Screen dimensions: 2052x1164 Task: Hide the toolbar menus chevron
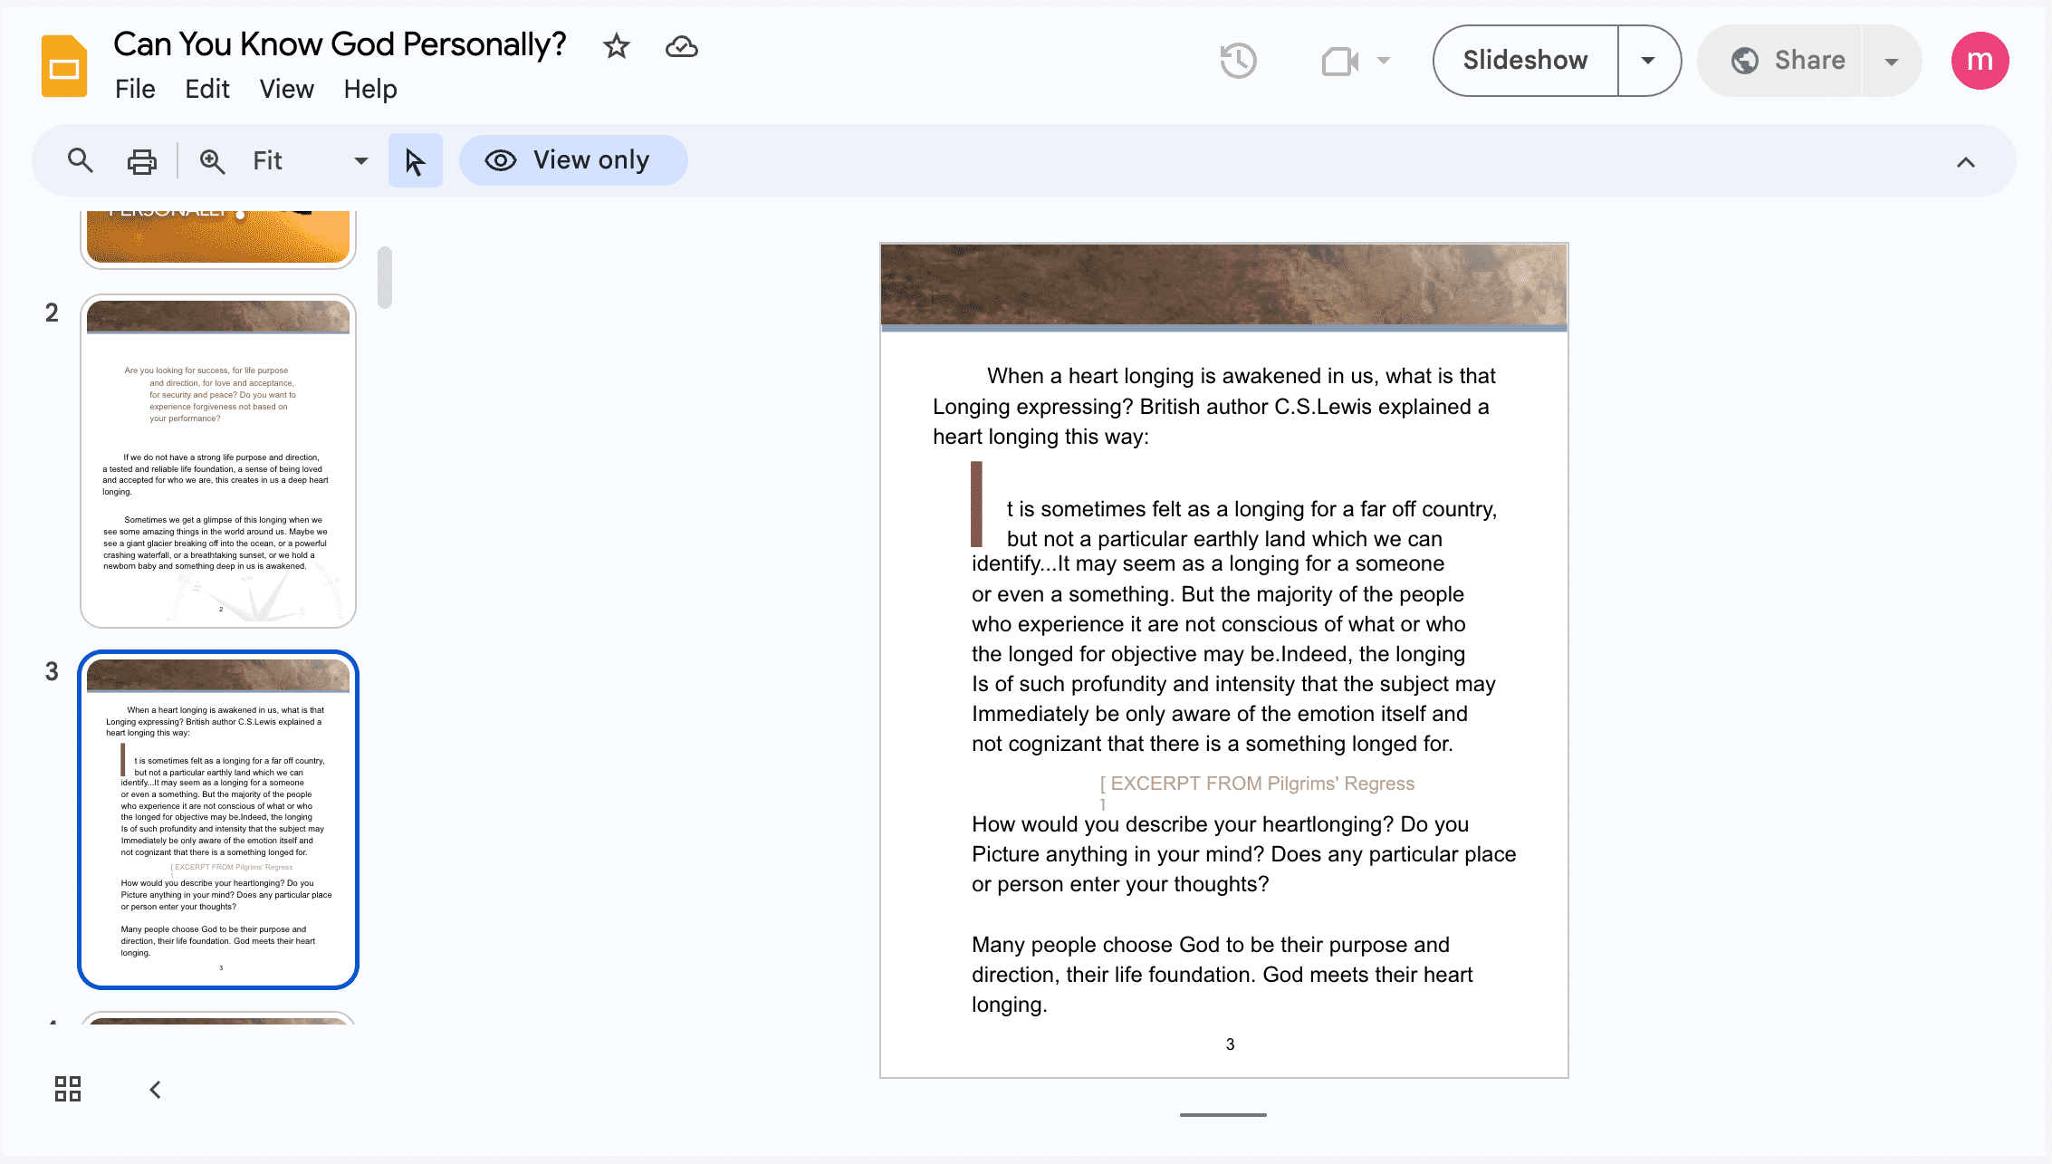pyautogui.click(x=1965, y=162)
